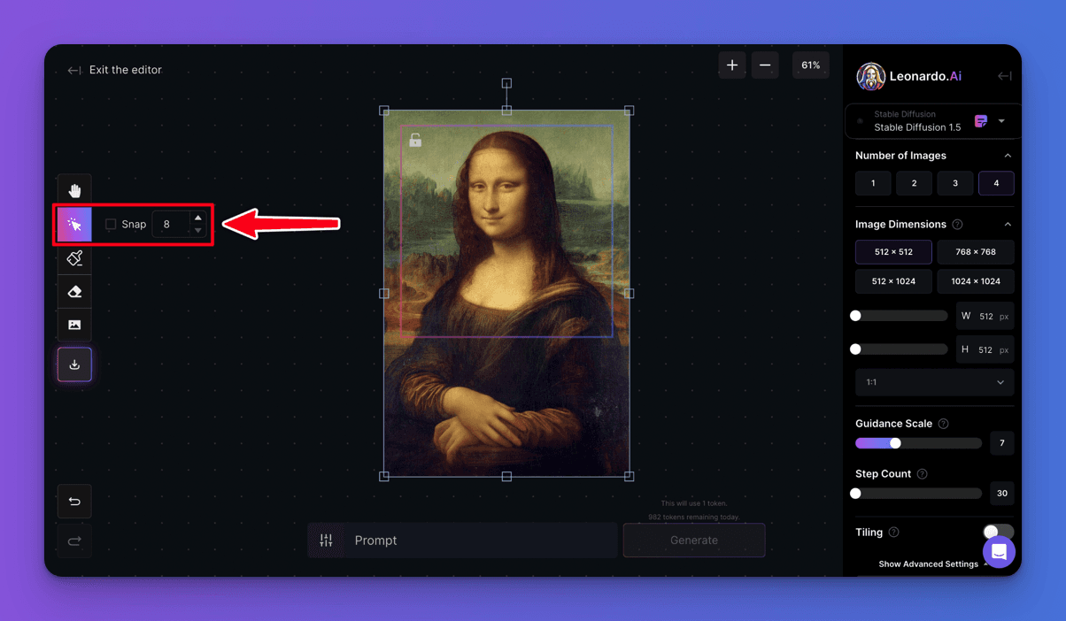Screen dimensions: 1066x621
Task: Select the hand pan tool
Action: [74, 190]
